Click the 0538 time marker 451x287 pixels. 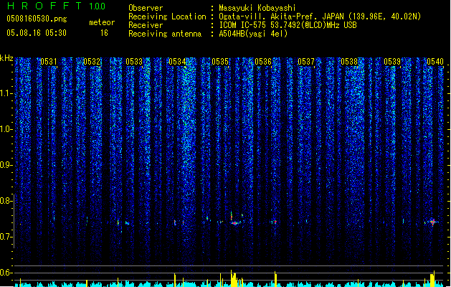349,62
